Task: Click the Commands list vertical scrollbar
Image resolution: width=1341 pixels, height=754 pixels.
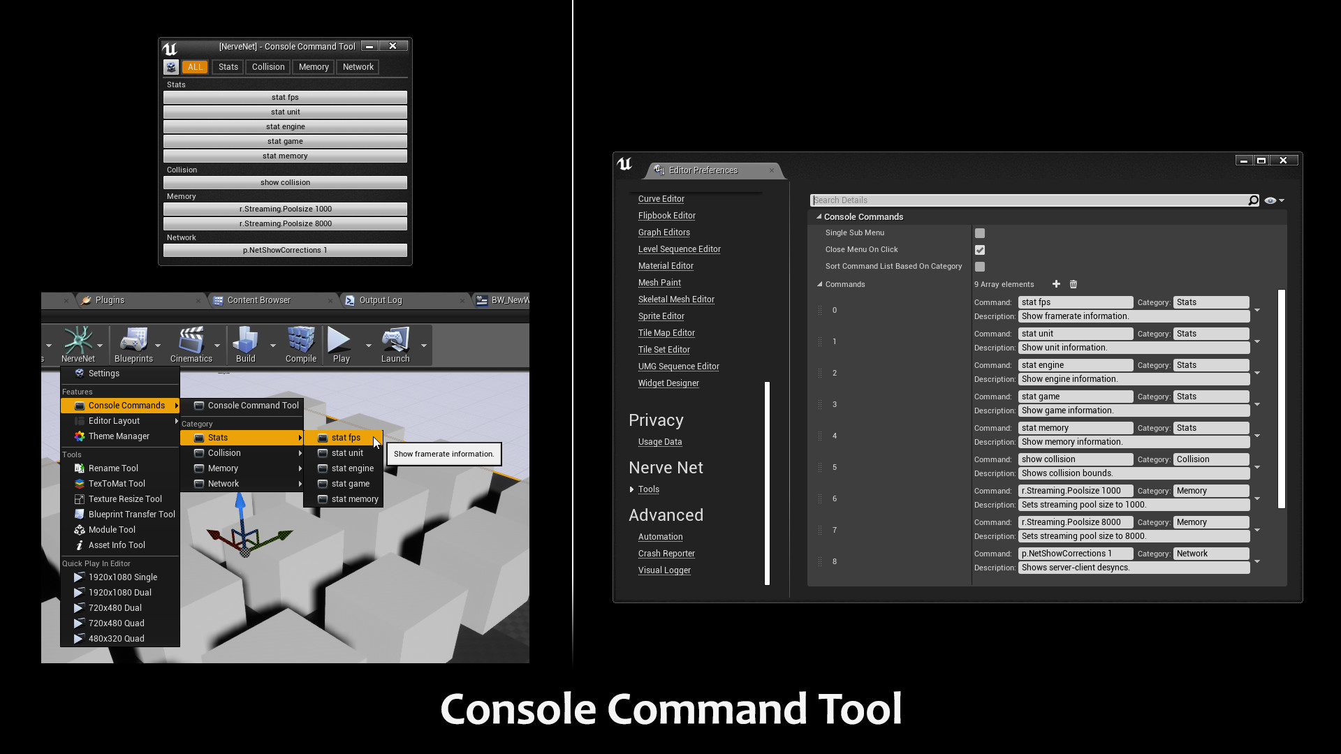Action: coord(1282,399)
